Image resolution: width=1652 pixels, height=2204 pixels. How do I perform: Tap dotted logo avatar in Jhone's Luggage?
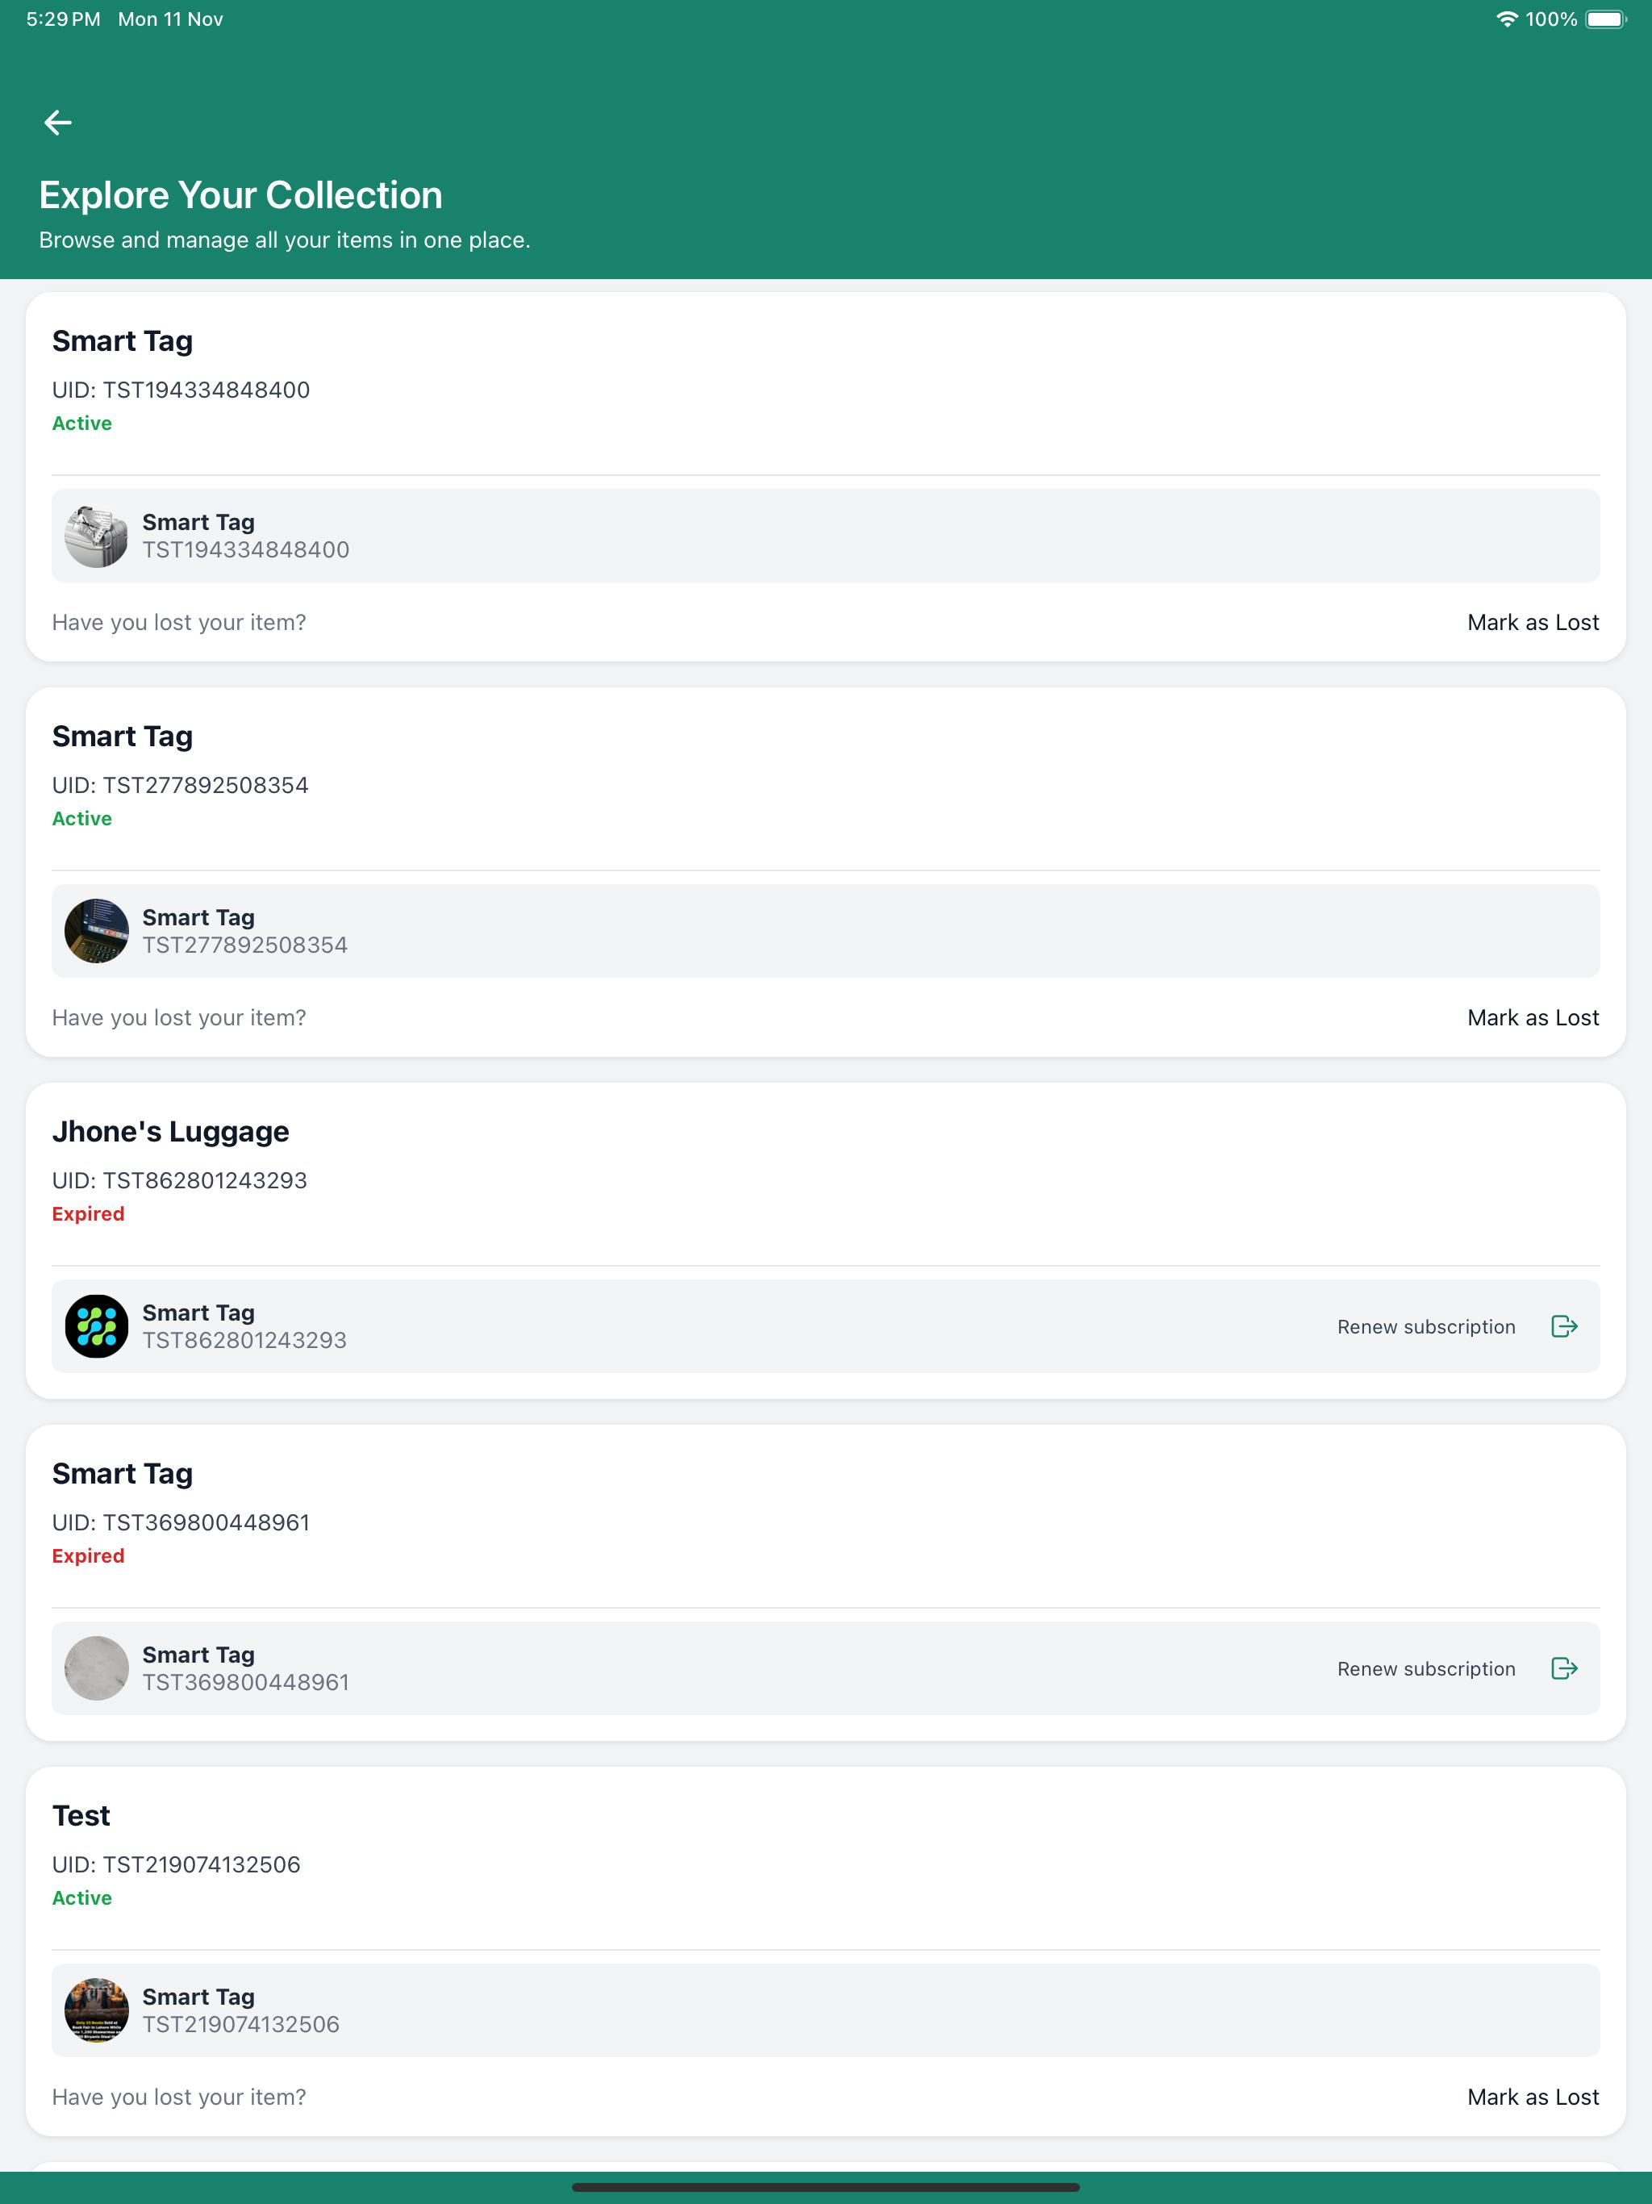97,1326
